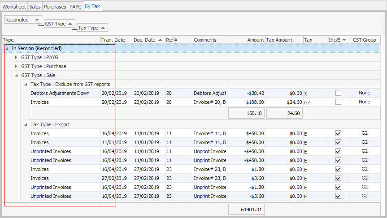Viewport: 387px width, 218px height.
Task: Open the Sales tab
Action: [x=35, y=6]
